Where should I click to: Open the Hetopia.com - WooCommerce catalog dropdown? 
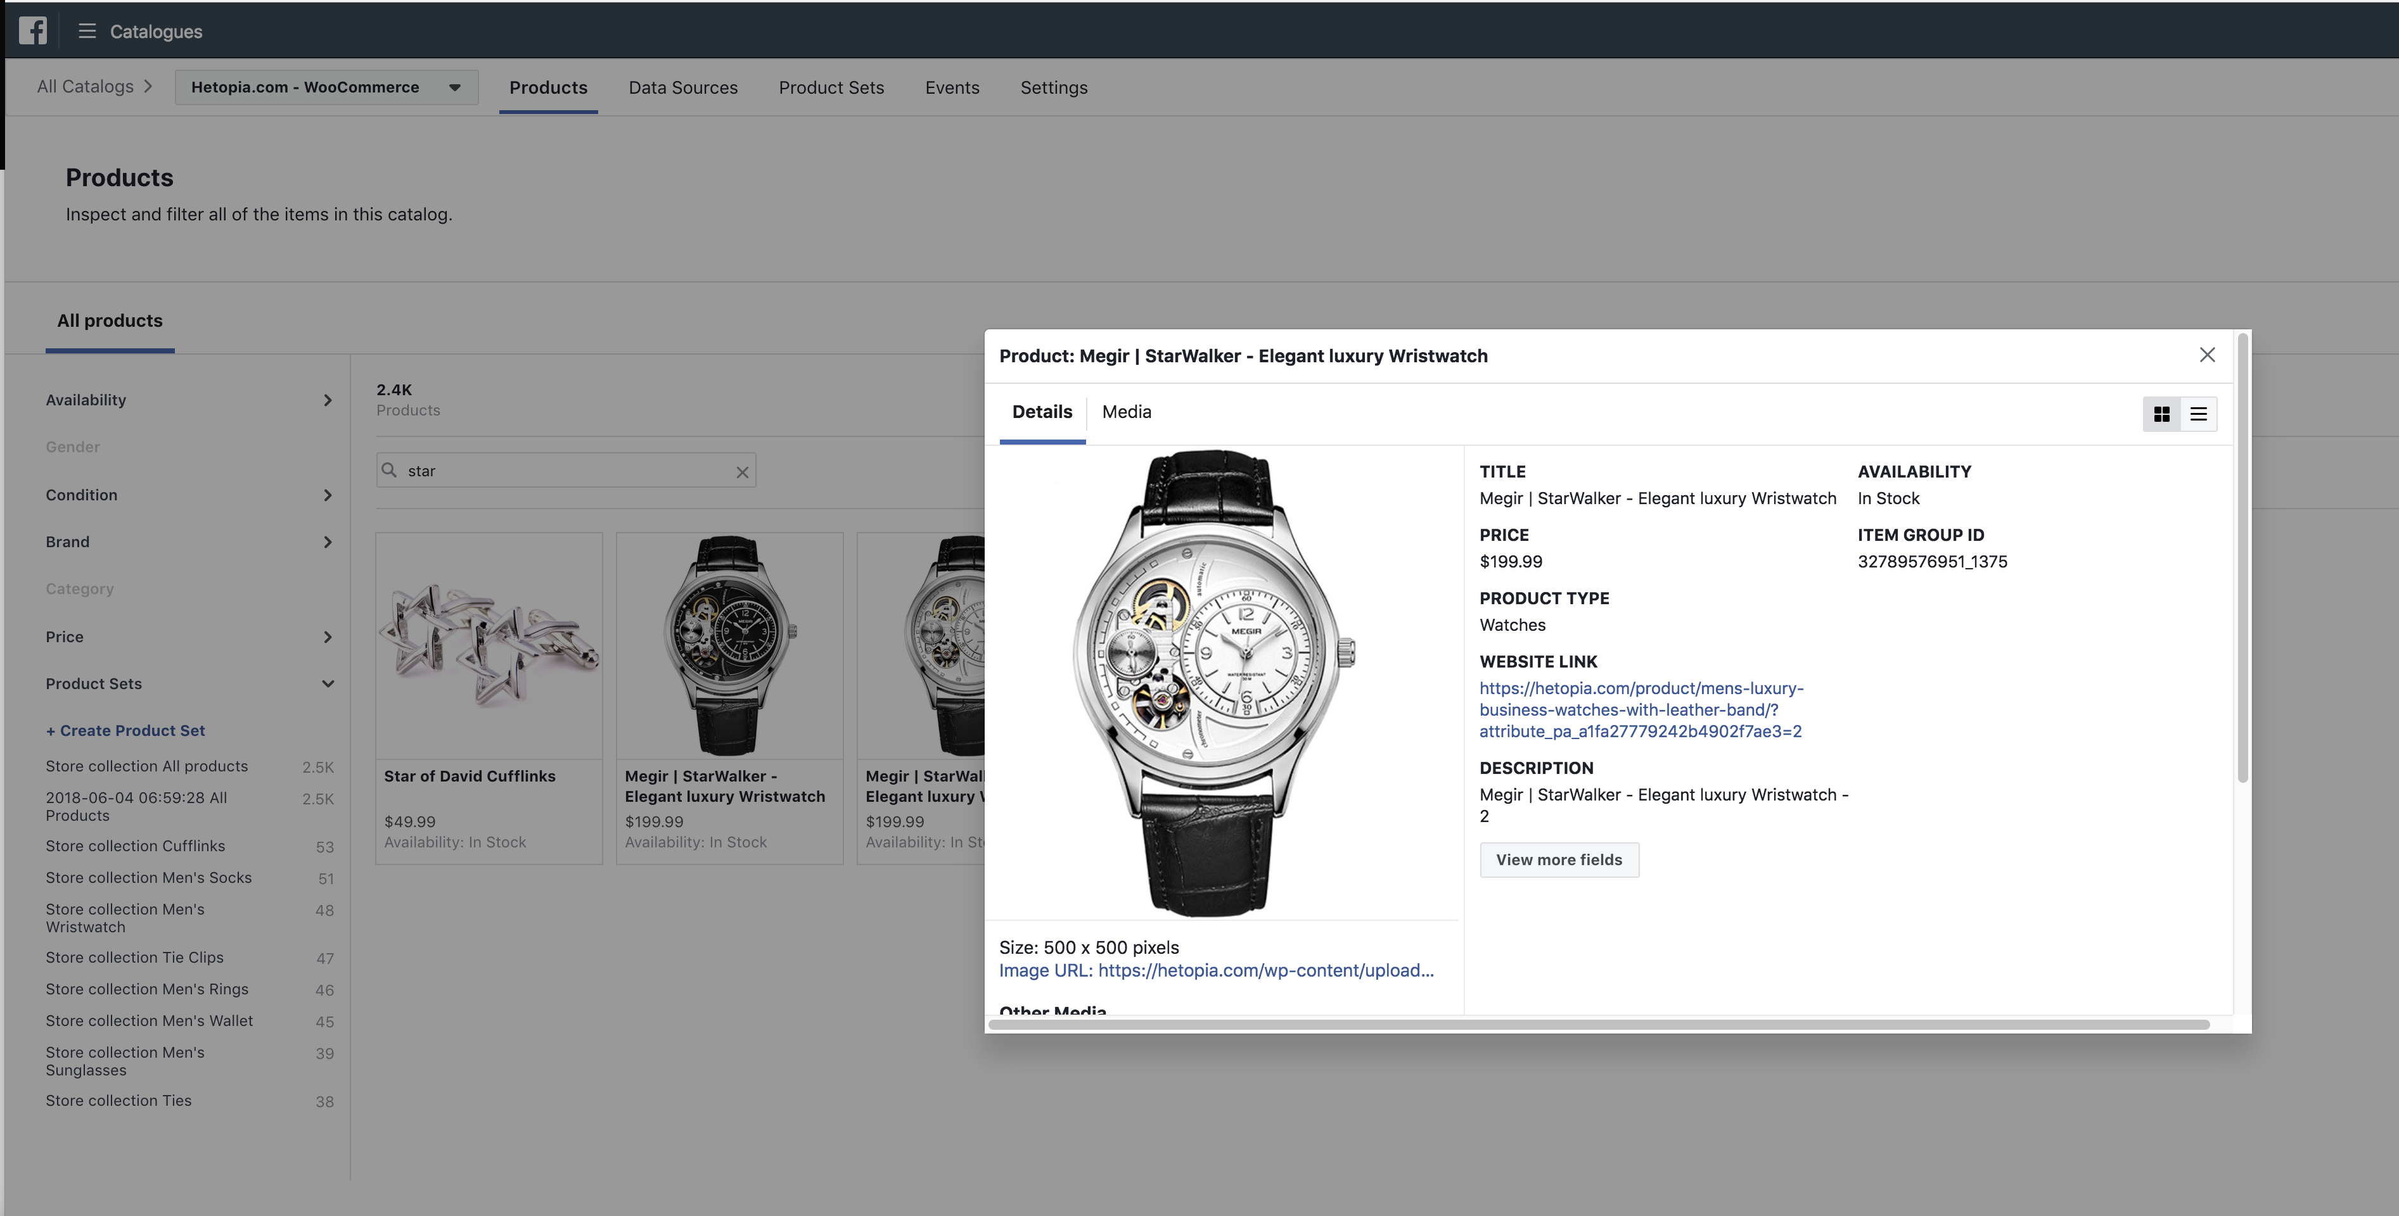[327, 87]
